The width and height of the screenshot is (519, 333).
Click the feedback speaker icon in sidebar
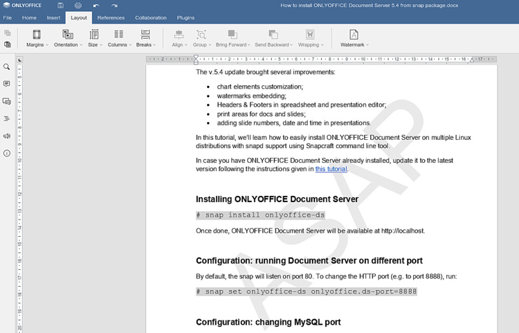click(7, 136)
